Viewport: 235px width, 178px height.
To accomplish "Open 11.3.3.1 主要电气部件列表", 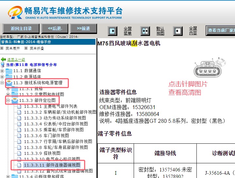I will [x=51, y=106].
